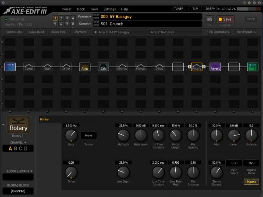Click the Rate knob
This screenshot has height=197, width=263.
point(71,135)
